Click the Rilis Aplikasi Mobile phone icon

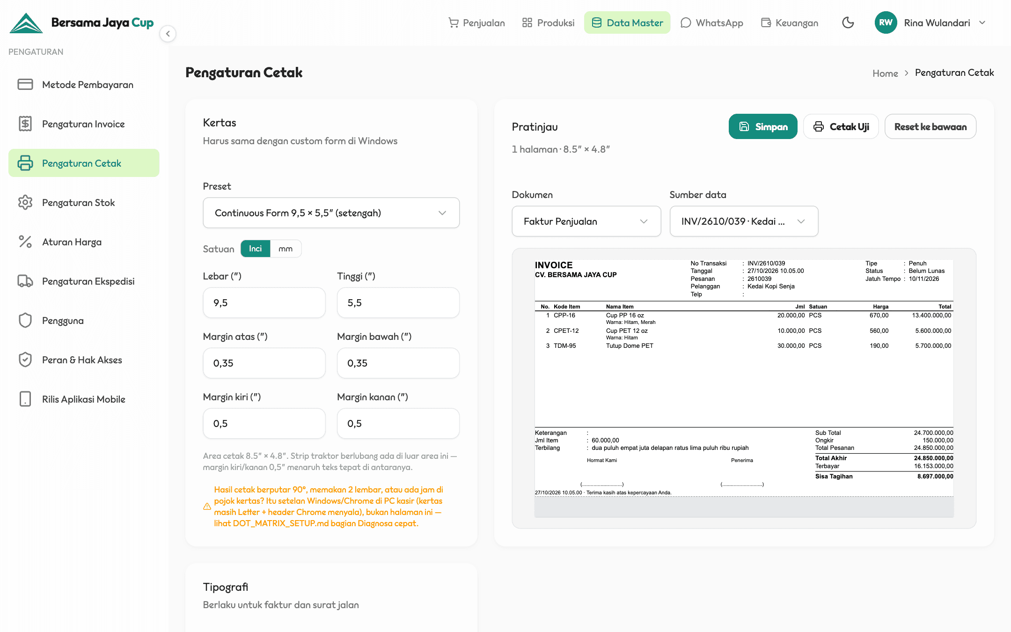[x=25, y=399]
